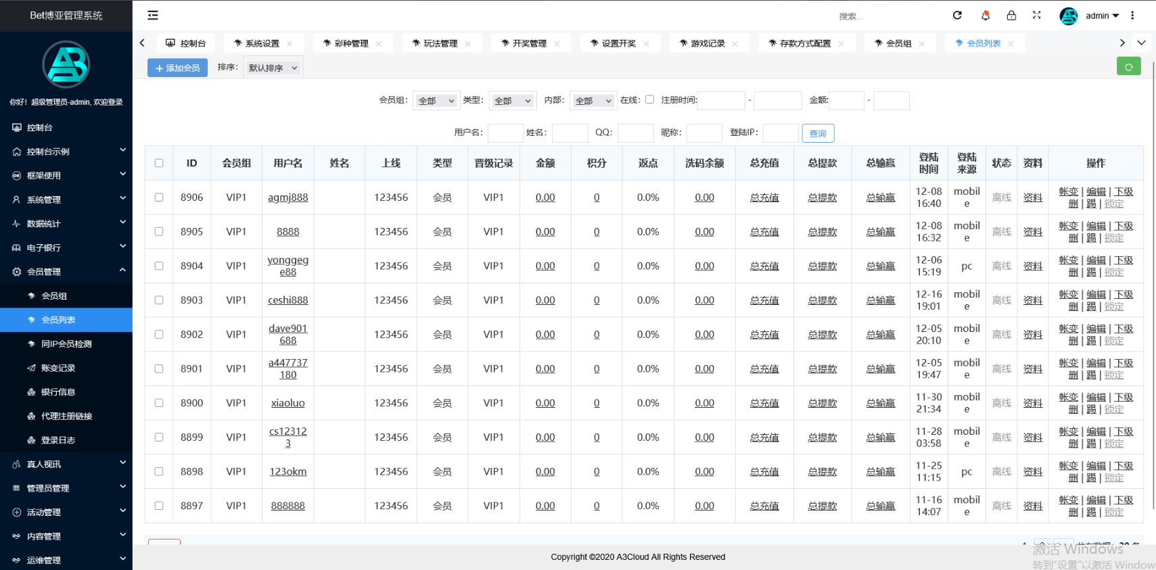Check the row checkbox for ID 8898
This screenshot has width=1156, height=570.
[x=159, y=471]
